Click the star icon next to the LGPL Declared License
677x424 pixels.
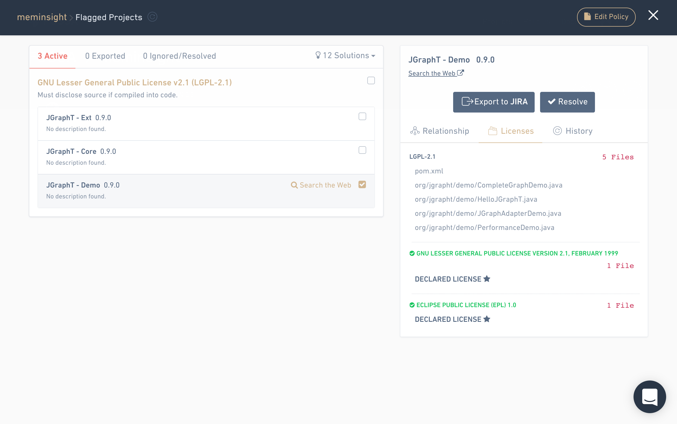487,279
